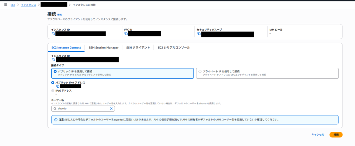This screenshot has width=355, height=146.
Task: Switch to the EC2 シリアルコンソール tab
Action: 174,48
